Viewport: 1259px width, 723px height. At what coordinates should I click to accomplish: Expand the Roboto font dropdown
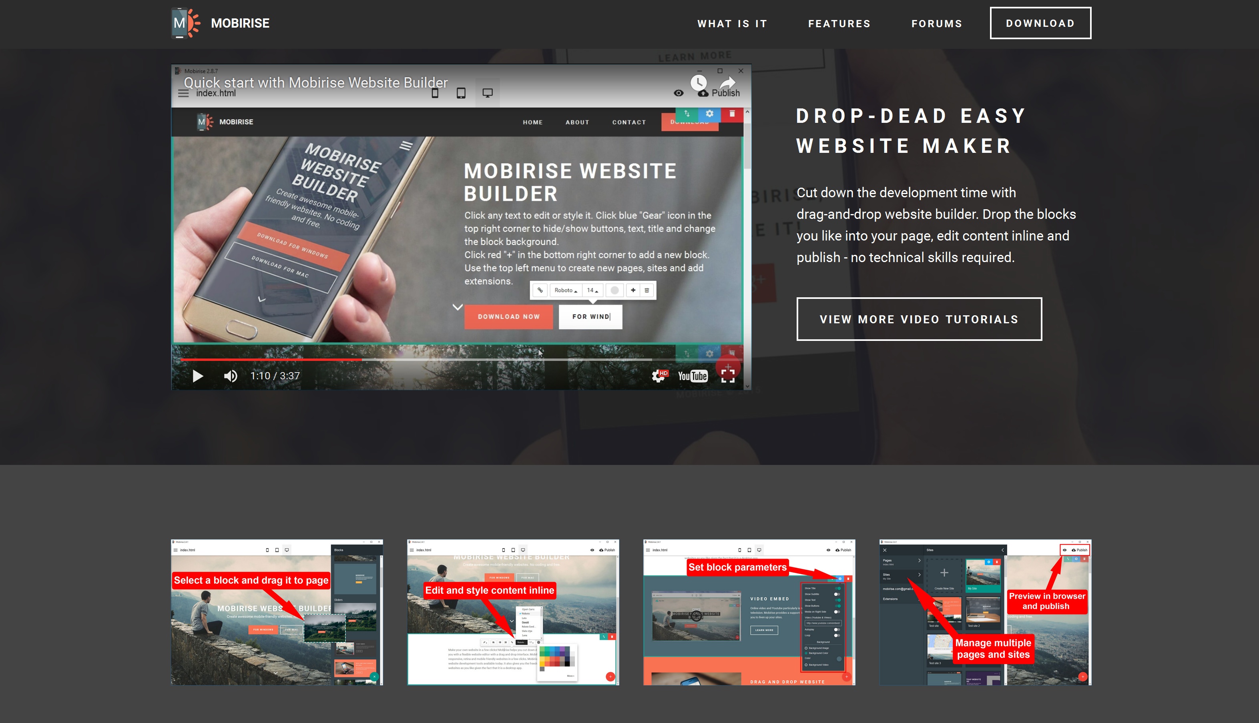tap(566, 289)
